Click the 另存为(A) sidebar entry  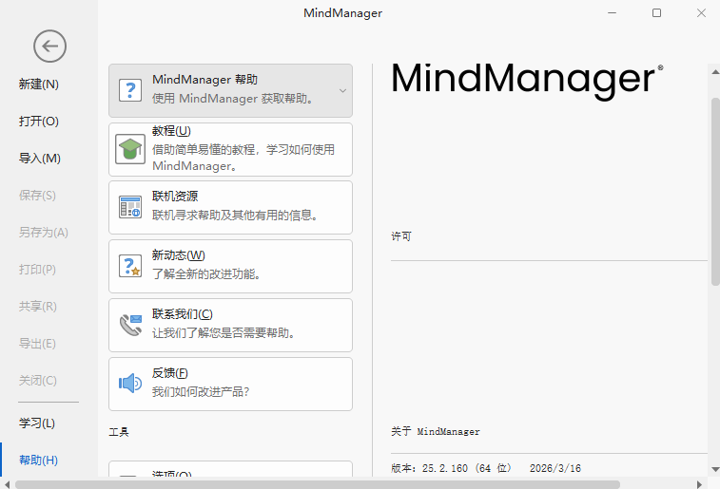[44, 233]
